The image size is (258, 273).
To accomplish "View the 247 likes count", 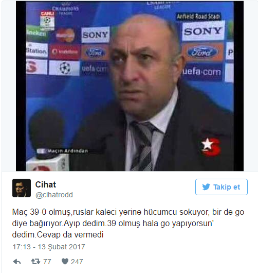I will click(77, 262).
